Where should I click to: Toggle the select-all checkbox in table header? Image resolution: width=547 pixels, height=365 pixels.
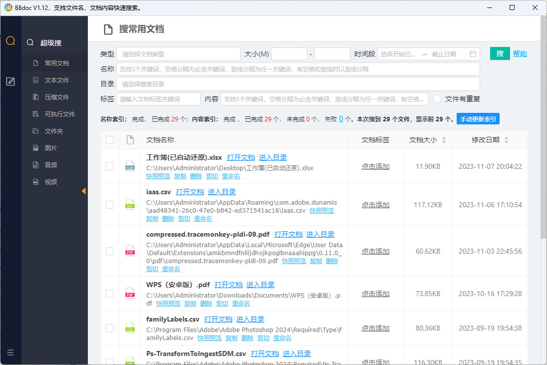(x=110, y=140)
